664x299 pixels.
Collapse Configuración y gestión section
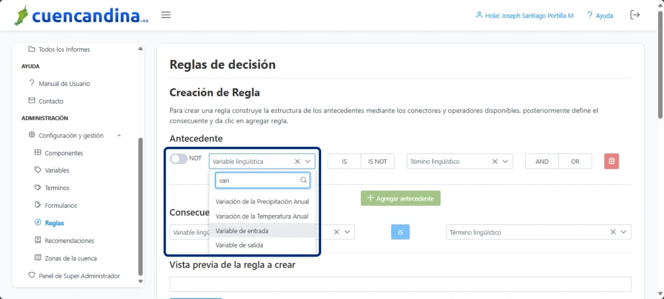[119, 136]
